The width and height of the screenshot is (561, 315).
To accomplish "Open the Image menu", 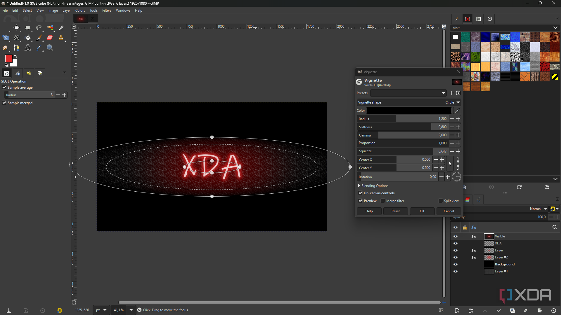I will 53,10.
